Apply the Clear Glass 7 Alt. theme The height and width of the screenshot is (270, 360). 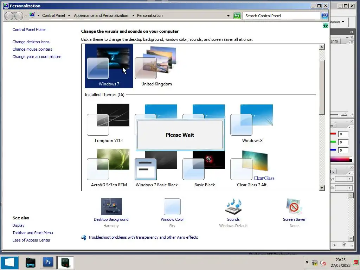[x=252, y=168]
